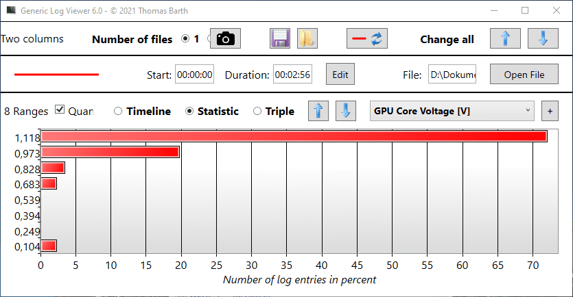
Task: Click the purple floppy disk save icon
Action: tap(280, 38)
